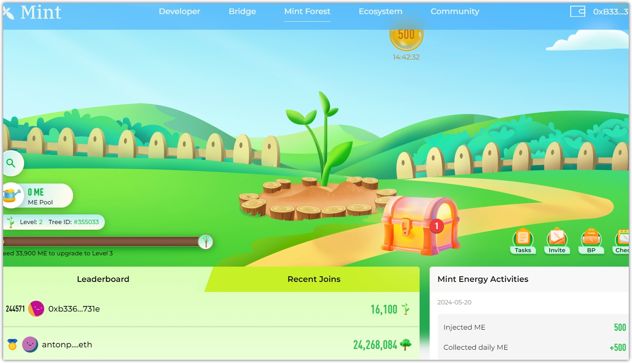This screenshot has width=632, height=363.
Task: Click the magnifying glass search icon
Action: [11, 163]
